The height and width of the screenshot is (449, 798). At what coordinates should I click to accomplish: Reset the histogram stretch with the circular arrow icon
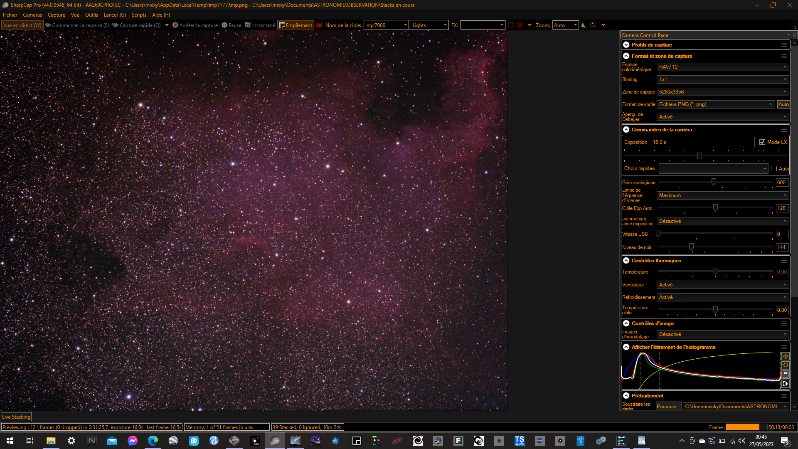coord(786,365)
